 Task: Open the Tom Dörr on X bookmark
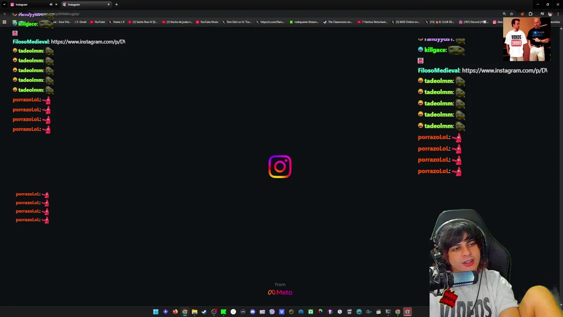(x=237, y=22)
